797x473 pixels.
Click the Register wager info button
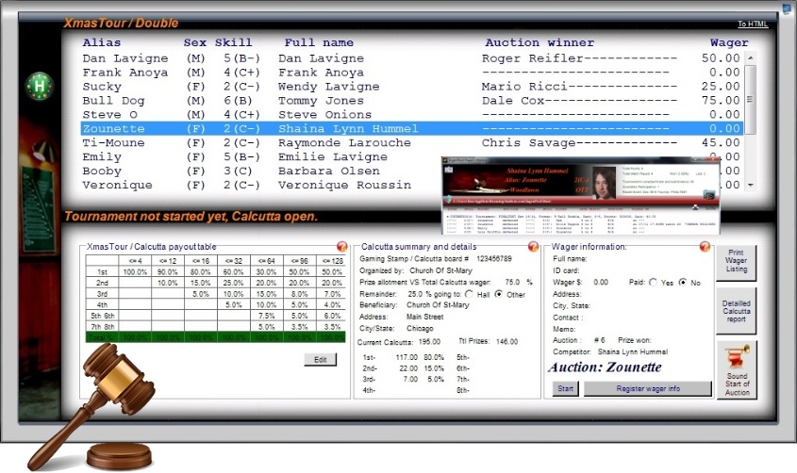pos(646,388)
